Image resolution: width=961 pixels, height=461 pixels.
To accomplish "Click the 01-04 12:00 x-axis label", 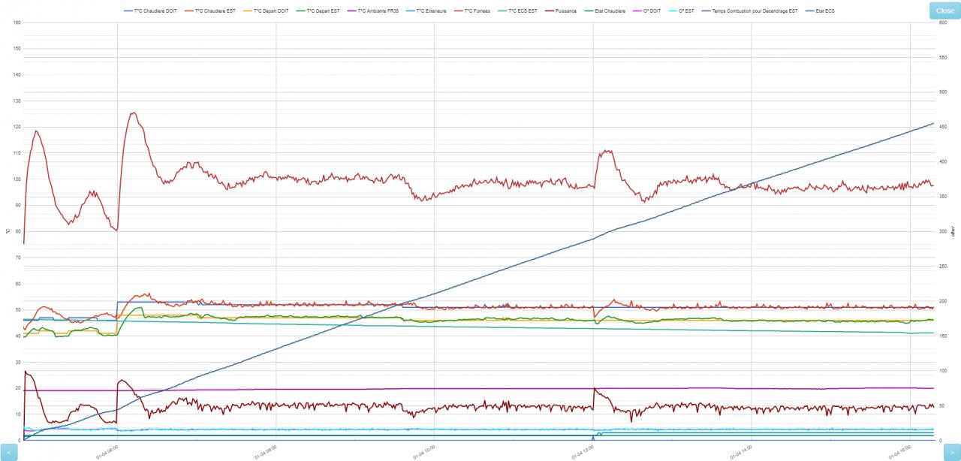I will coord(583,450).
